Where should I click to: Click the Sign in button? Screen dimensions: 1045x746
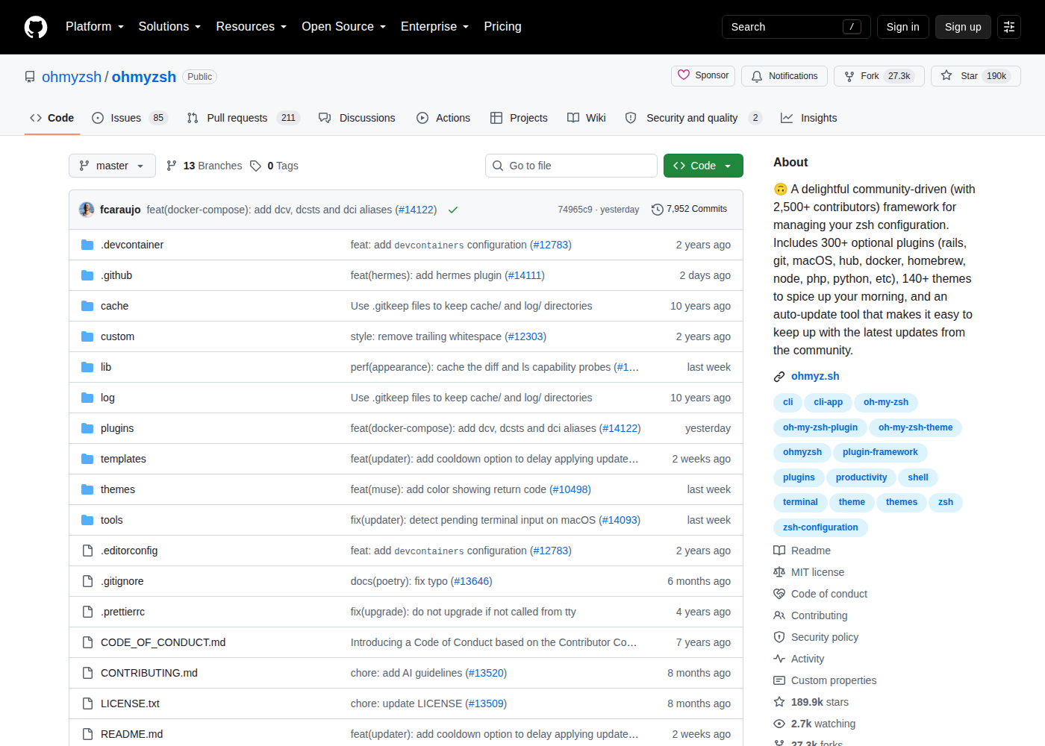tap(902, 27)
